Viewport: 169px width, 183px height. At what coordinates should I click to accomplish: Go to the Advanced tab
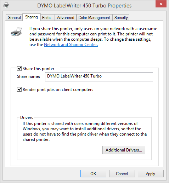coord(66,18)
